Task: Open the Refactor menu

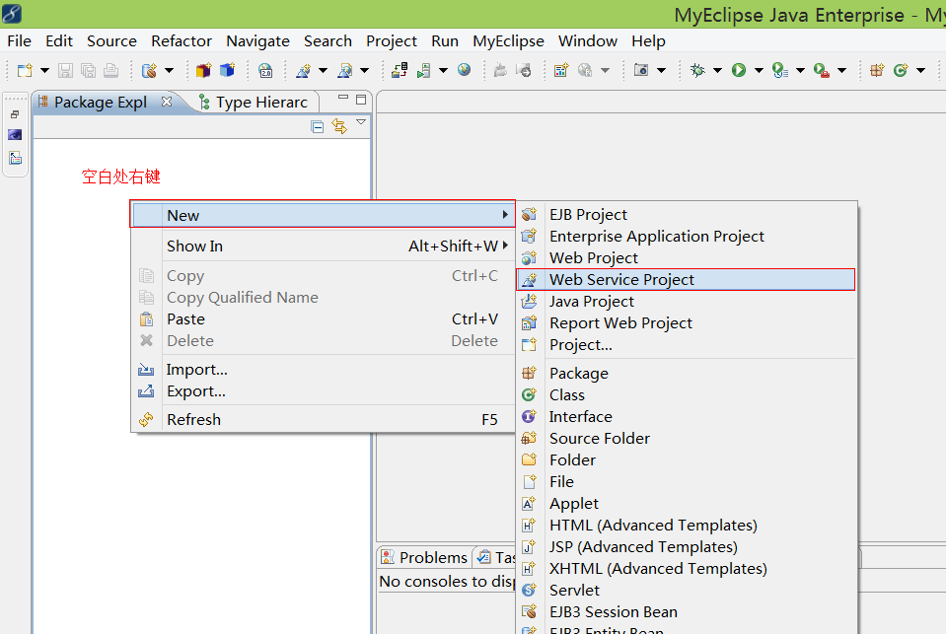Action: 182,41
